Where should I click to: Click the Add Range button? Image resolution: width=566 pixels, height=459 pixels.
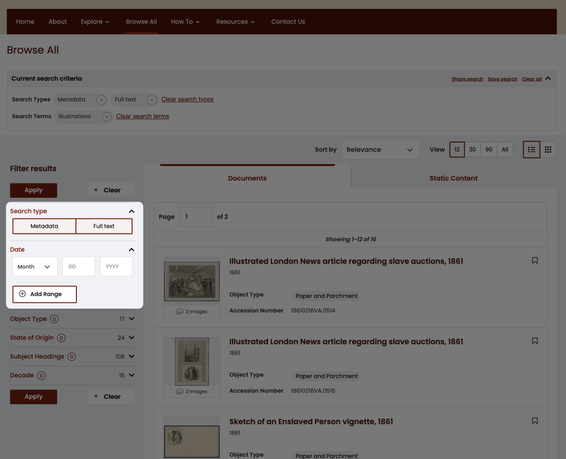(x=44, y=294)
